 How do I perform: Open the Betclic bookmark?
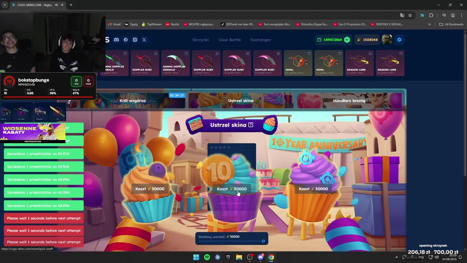(x=173, y=24)
